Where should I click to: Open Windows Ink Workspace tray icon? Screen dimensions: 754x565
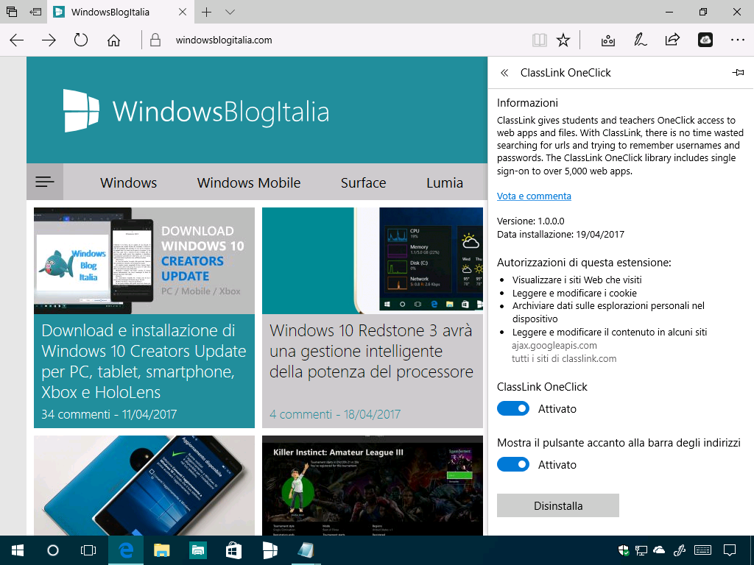pyautogui.click(x=680, y=550)
